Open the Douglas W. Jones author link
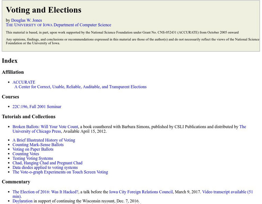 27,20
